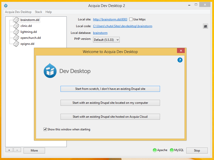Open the Stack menu
This screenshot has height=160, width=214.
tap(38, 12)
